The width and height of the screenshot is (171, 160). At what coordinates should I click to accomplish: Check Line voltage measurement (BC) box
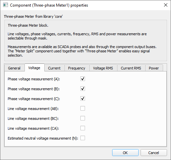click(83, 118)
